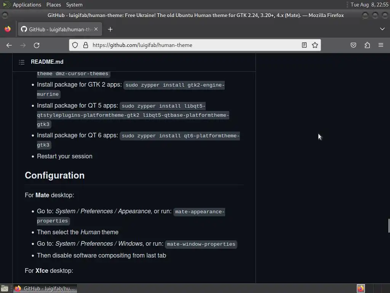Click Firefox View icon beside tabs

[x=8, y=29]
